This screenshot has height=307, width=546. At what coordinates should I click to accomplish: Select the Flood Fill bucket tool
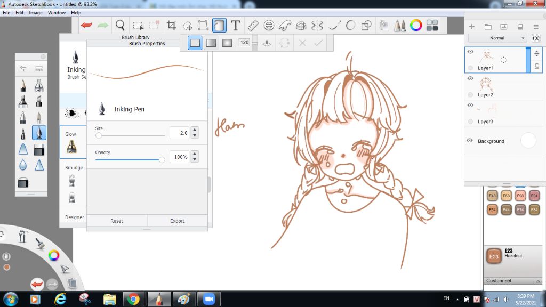pyautogui.click(x=219, y=25)
